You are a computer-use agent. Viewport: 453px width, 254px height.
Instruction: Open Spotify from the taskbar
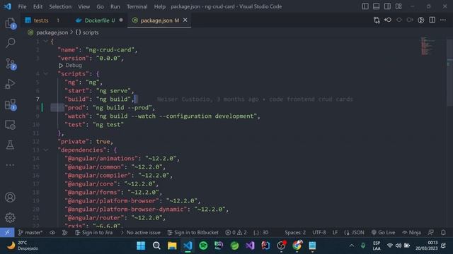coord(203,246)
